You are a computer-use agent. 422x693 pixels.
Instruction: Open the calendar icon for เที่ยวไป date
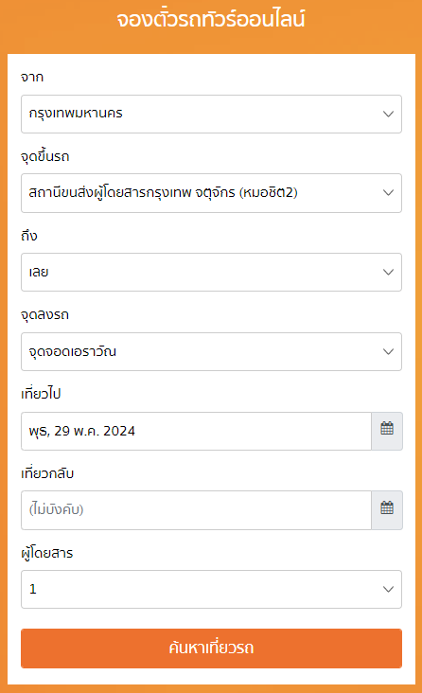pyautogui.click(x=387, y=431)
